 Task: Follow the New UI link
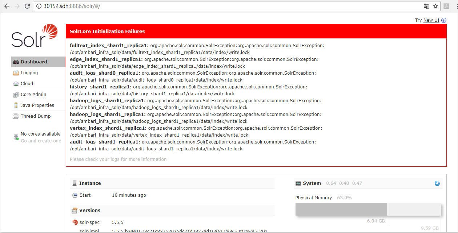(431, 20)
